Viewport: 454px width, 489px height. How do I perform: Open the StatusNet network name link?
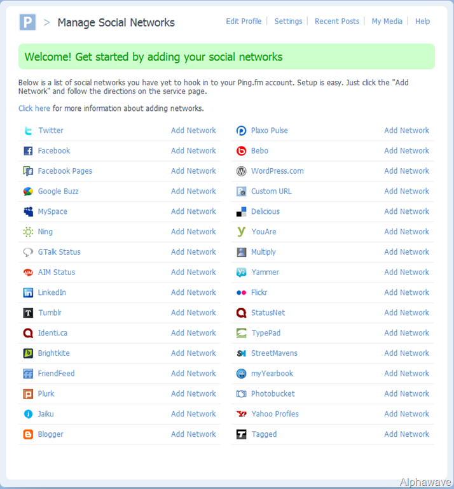[x=268, y=313]
